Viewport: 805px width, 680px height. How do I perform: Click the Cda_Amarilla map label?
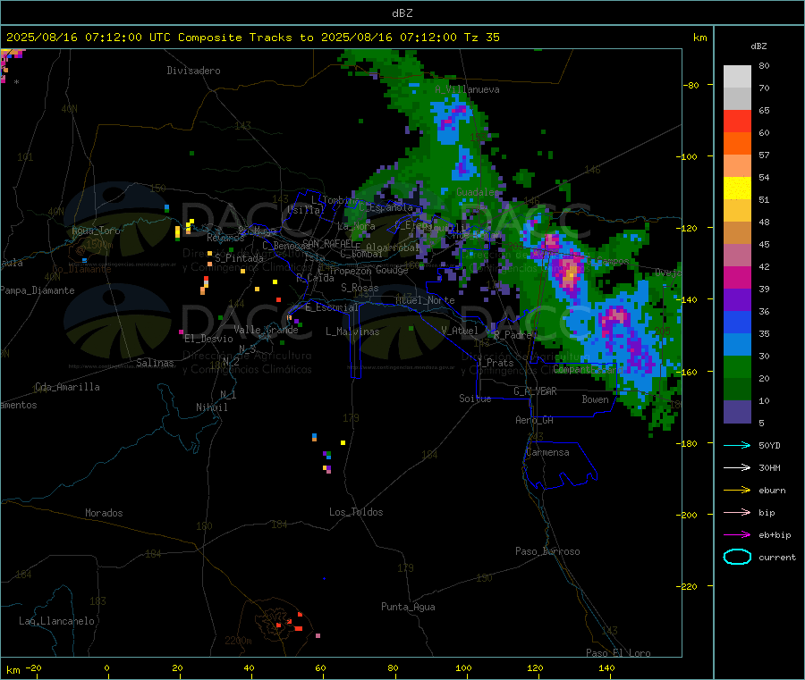click(67, 387)
